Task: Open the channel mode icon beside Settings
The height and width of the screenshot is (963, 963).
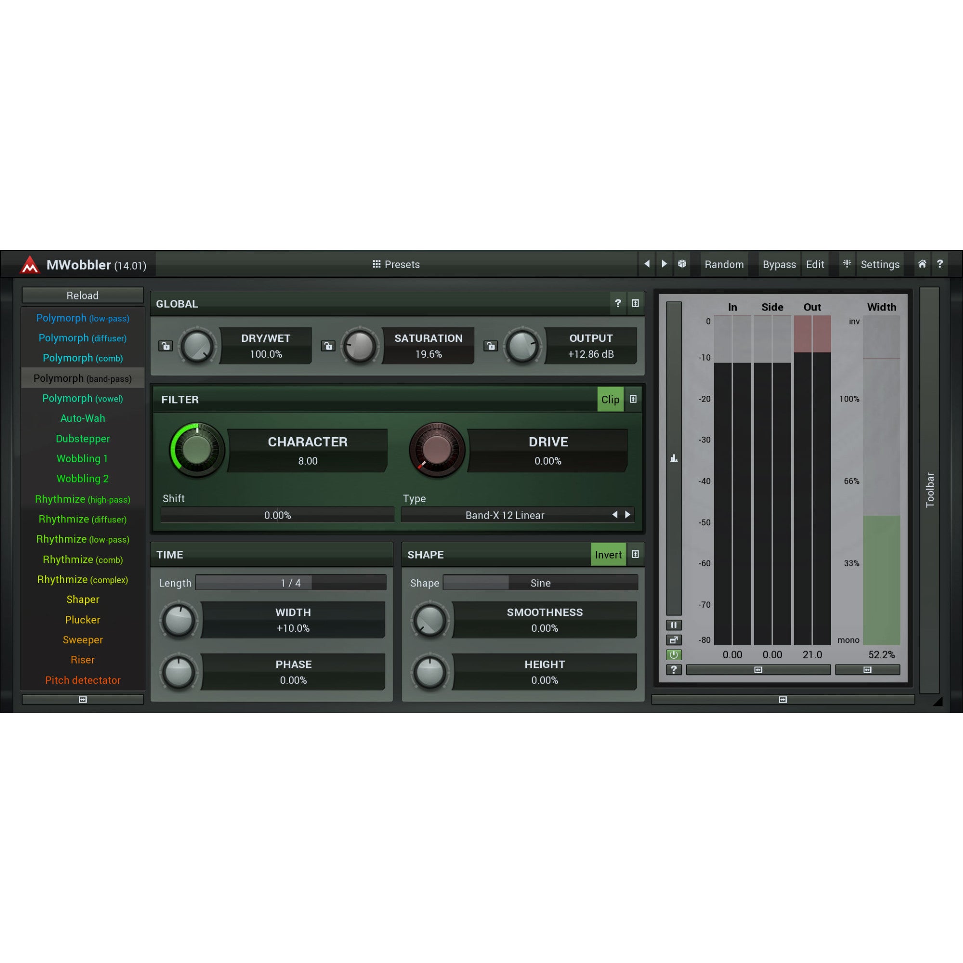Action: click(x=847, y=264)
